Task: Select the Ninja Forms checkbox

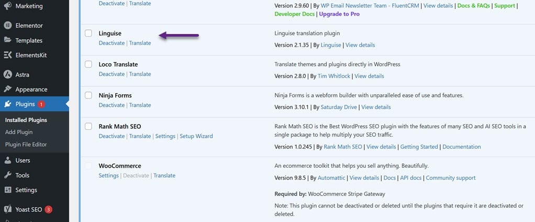Action: tap(88, 95)
